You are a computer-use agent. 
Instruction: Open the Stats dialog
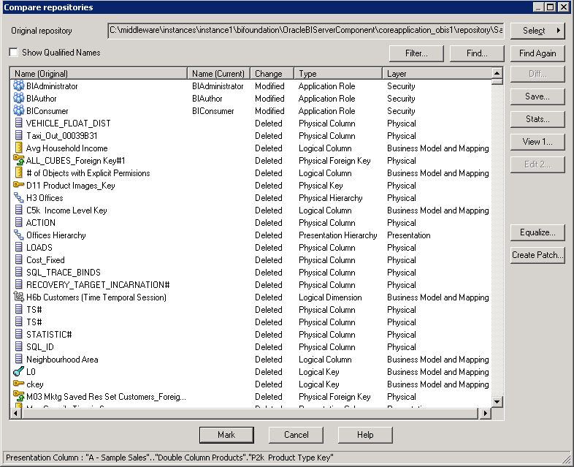pyautogui.click(x=537, y=119)
